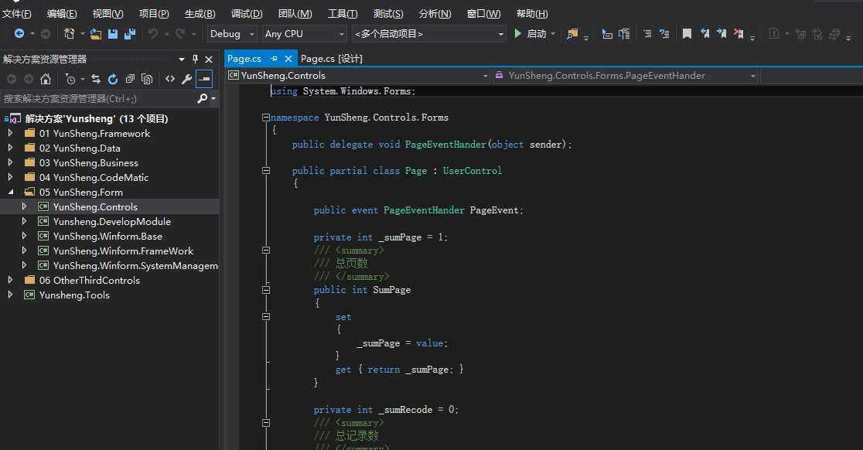Click the Pending Changes Filter clock icon
This screenshot has width=863, height=450.
coord(70,79)
